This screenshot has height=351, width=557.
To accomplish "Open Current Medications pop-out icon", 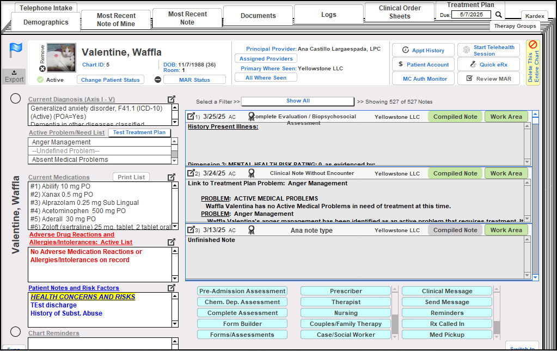I will coord(172,177).
